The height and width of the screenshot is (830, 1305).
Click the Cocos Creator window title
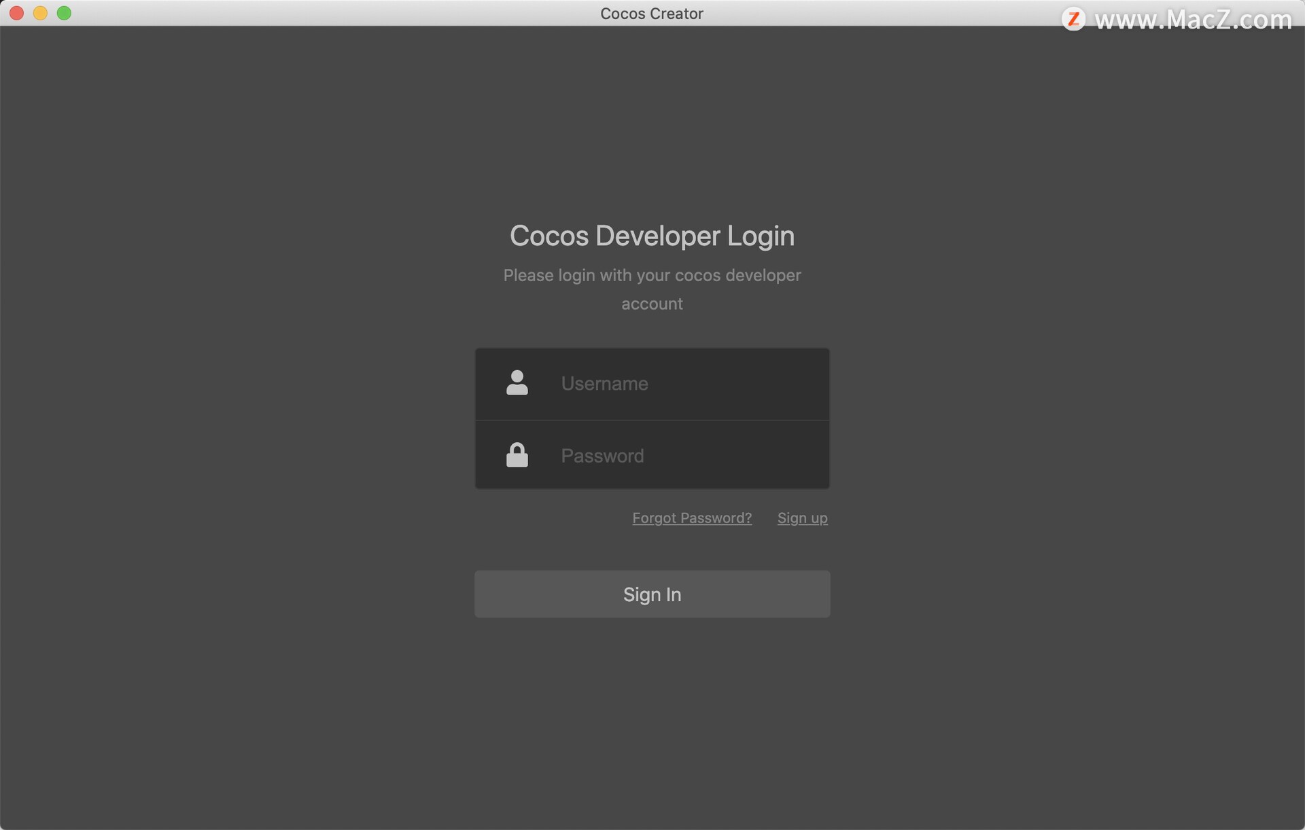[x=651, y=14]
